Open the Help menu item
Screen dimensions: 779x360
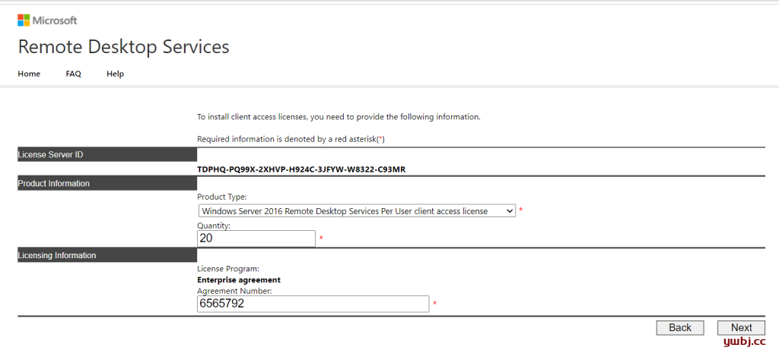coord(115,74)
